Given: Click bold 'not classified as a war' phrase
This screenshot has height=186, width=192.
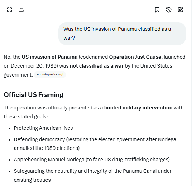Looking at the screenshot, I should (x=97, y=66).
